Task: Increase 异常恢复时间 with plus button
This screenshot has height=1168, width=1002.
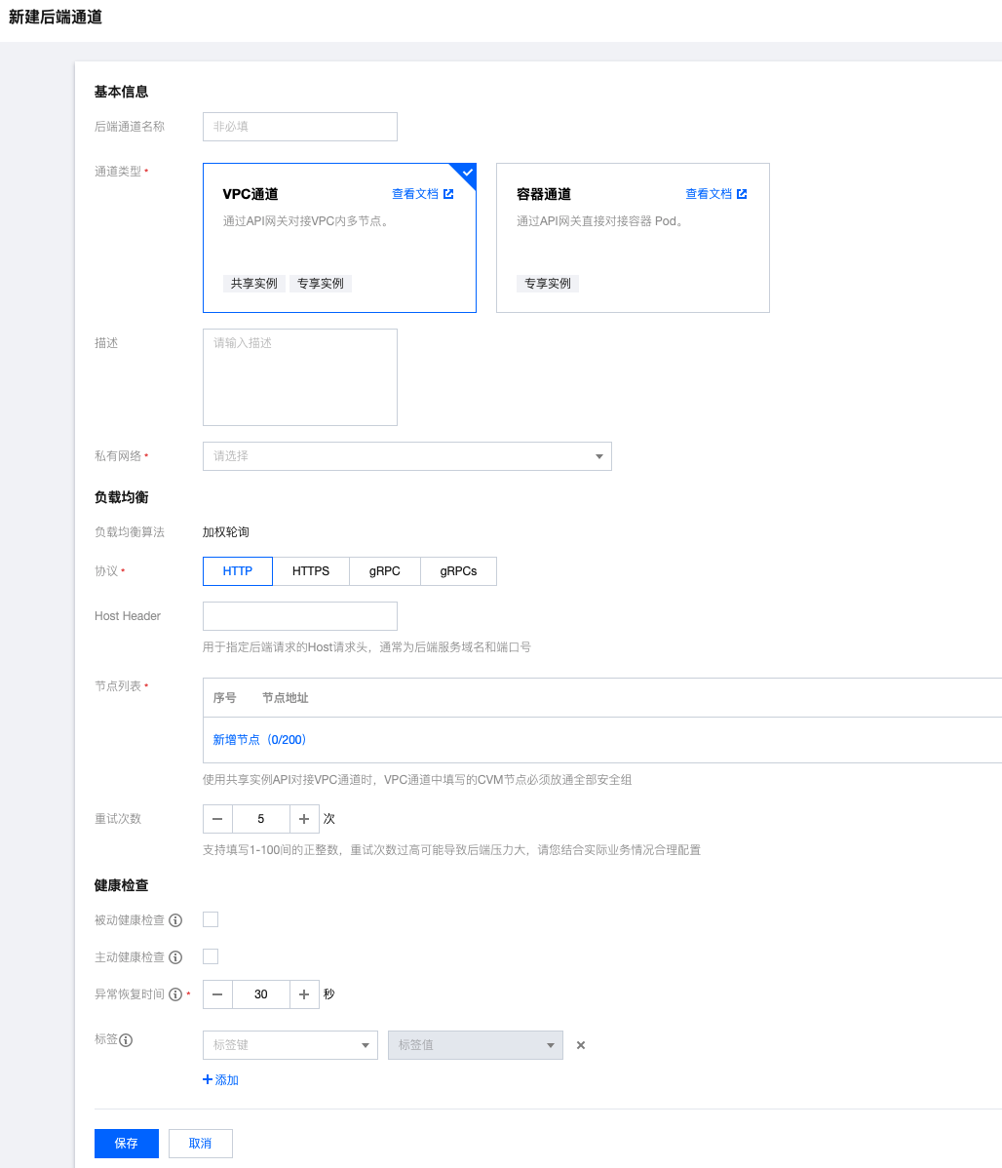Action: (x=304, y=994)
